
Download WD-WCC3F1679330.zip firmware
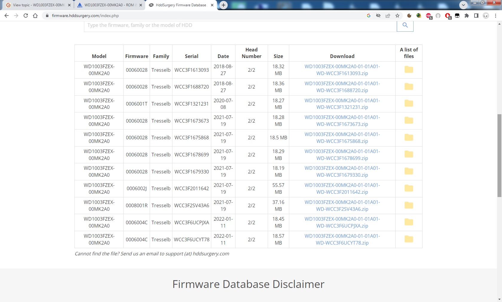point(342,171)
